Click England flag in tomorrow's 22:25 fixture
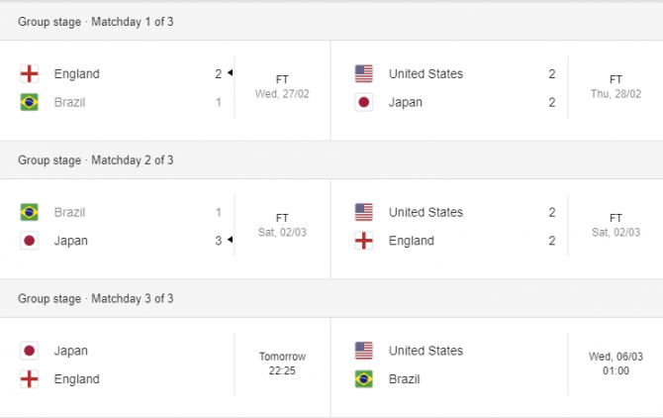 click(30, 378)
